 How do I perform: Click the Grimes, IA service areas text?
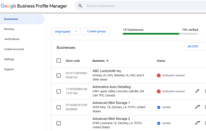pyautogui.click(x=118, y=77)
